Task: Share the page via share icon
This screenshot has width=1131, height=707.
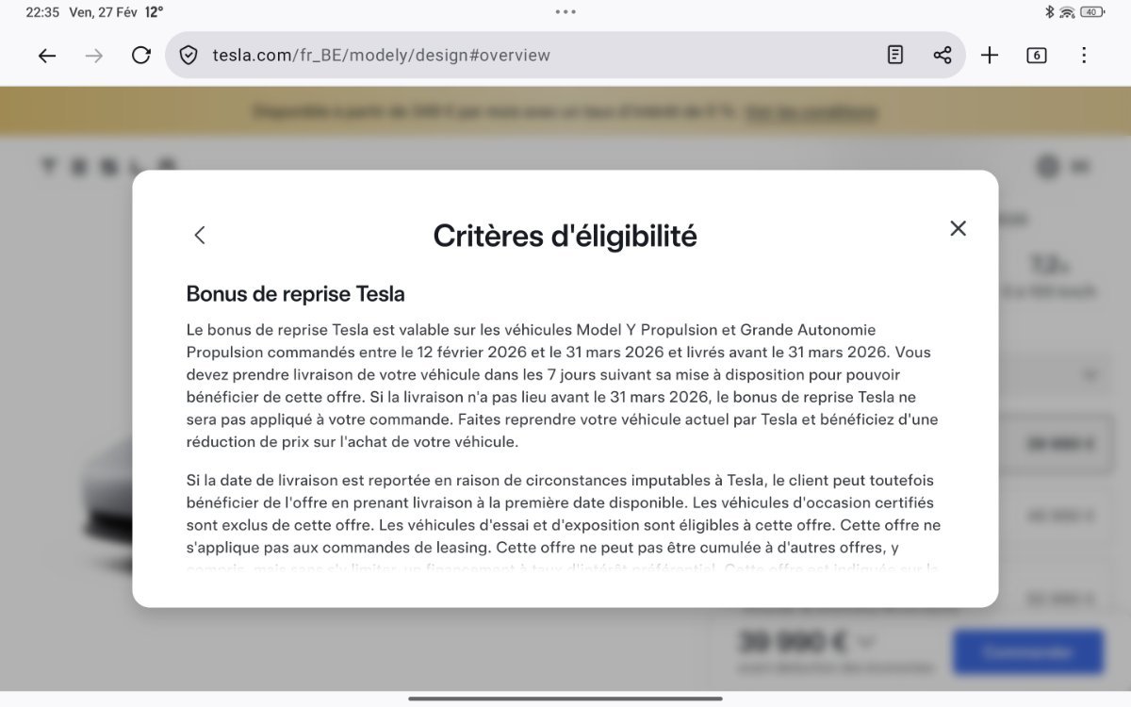Action: point(942,56)
